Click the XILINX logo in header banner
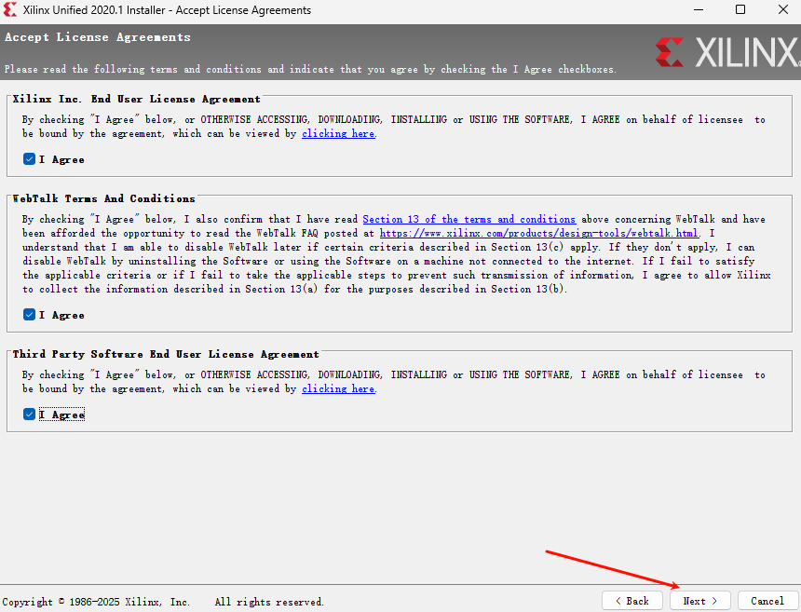This screenshot has height=612, width=801. coord(726,52)
